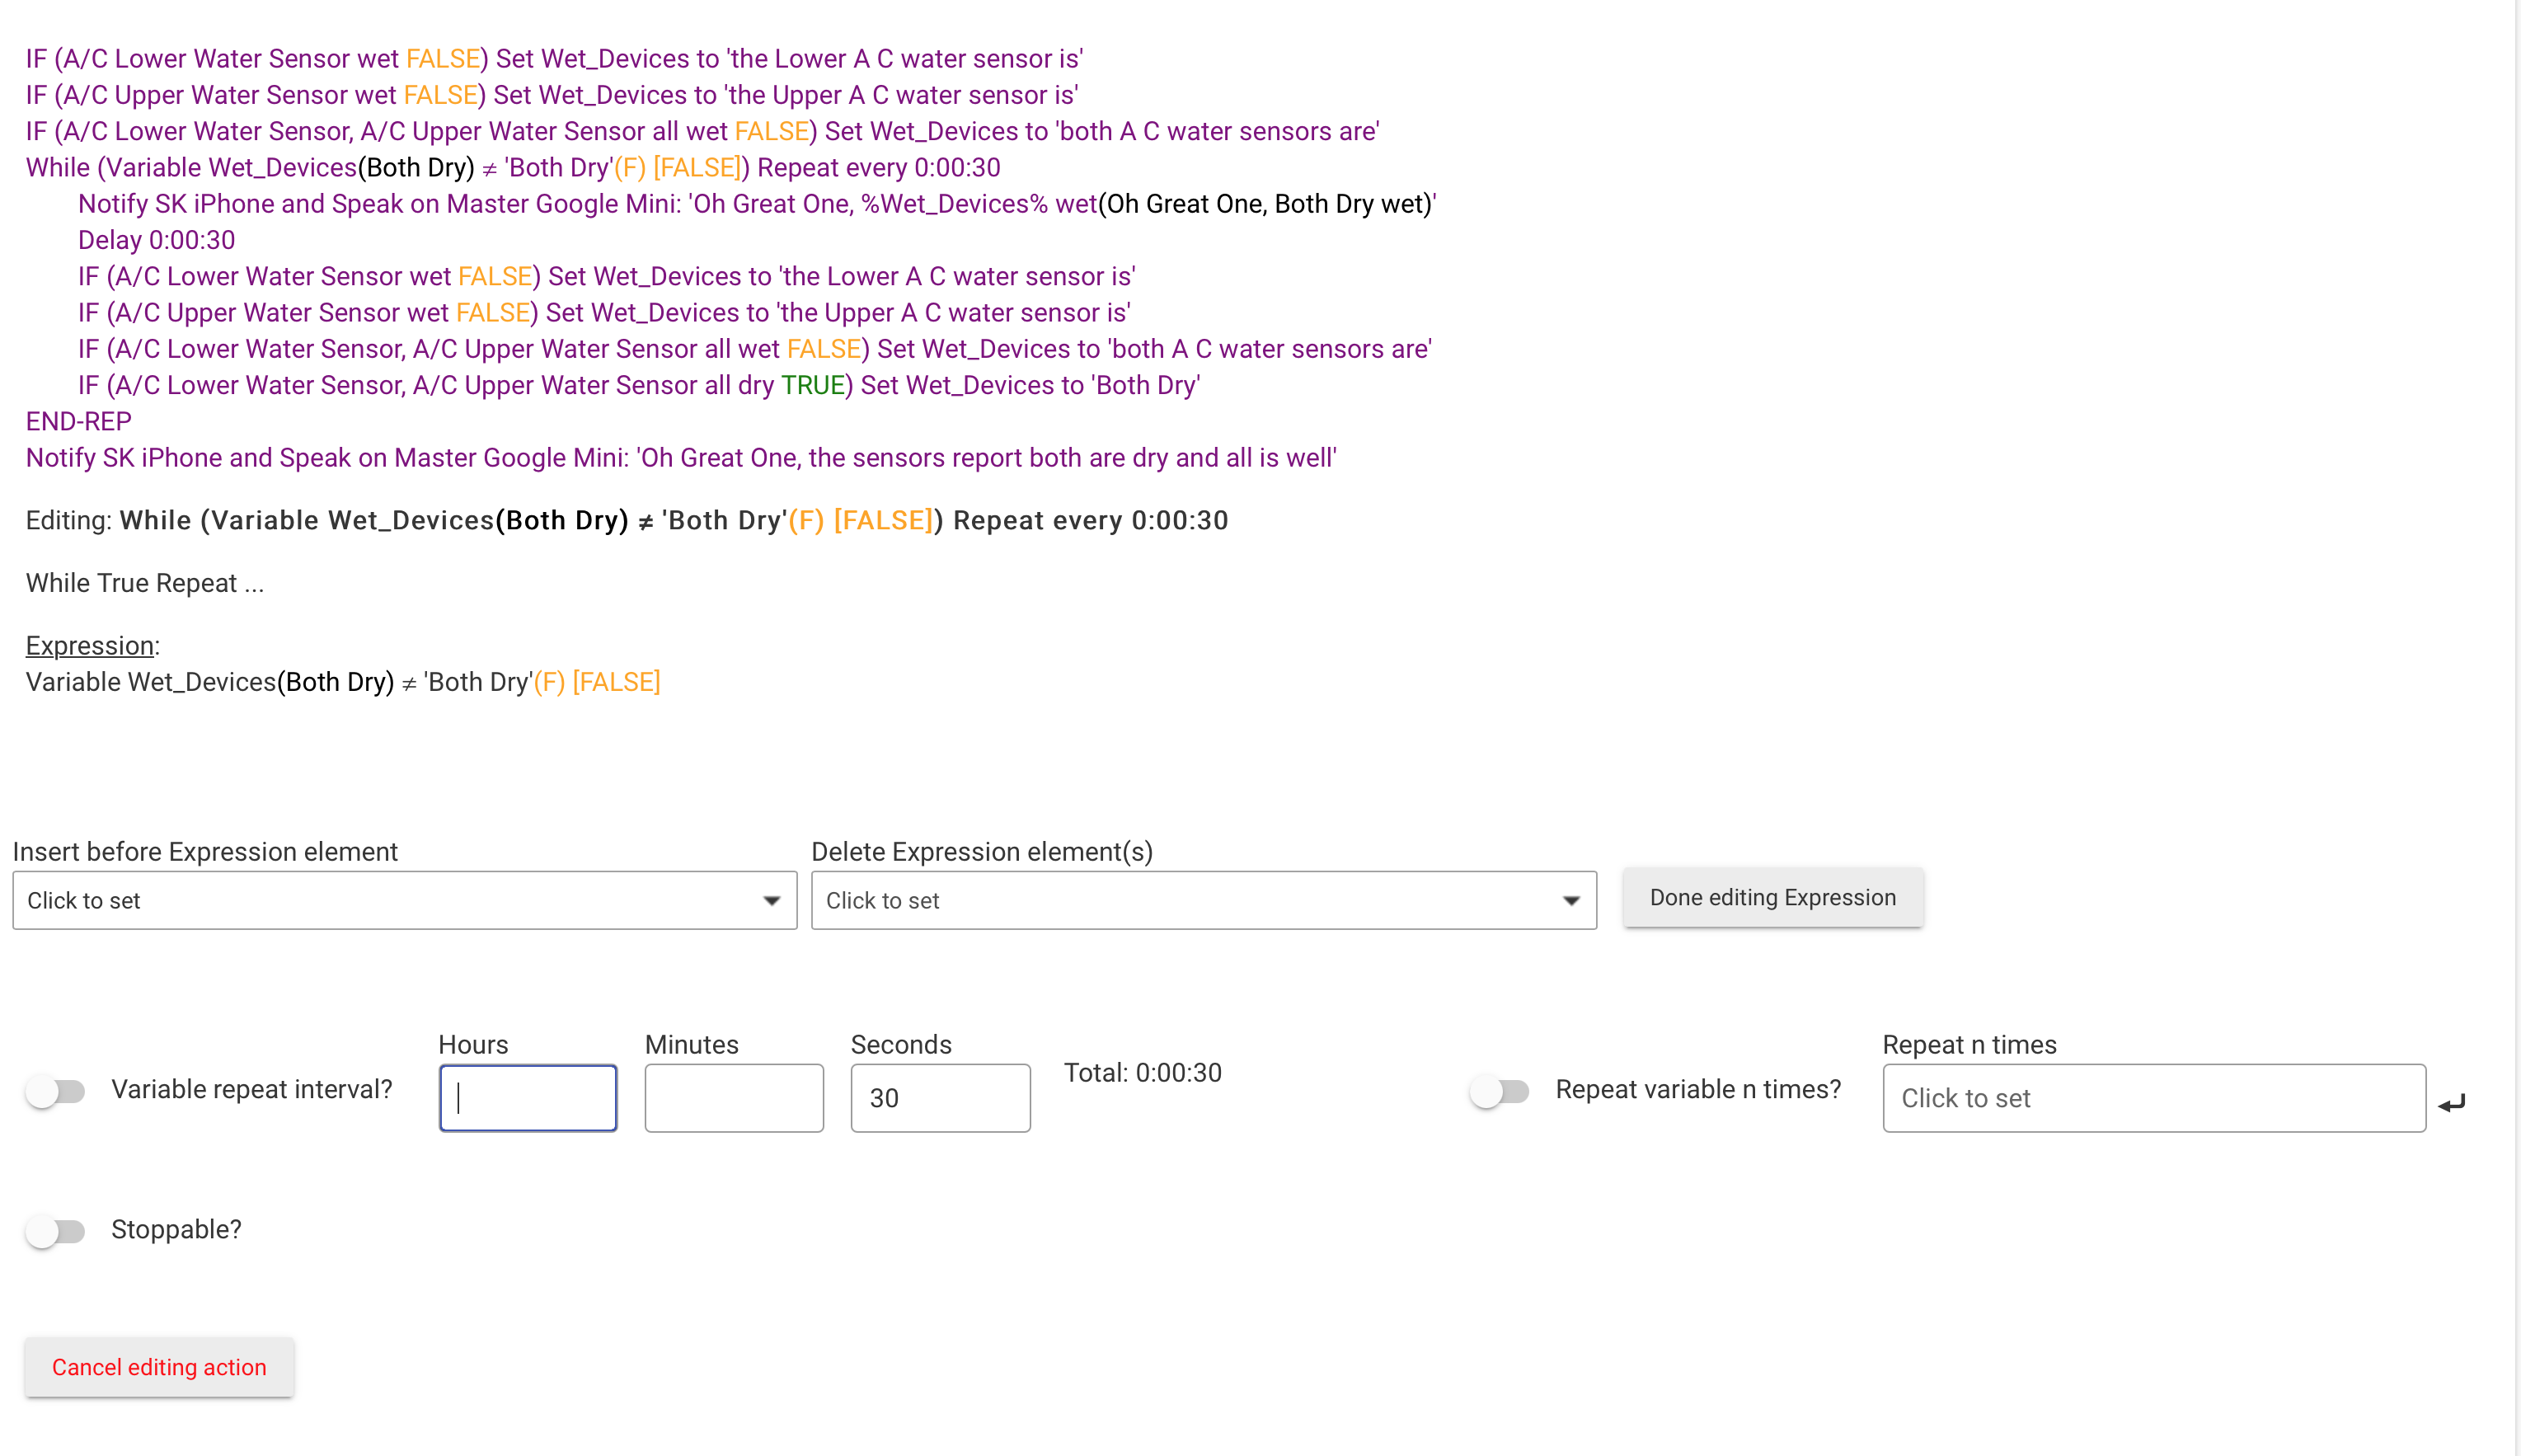
Task: Click into the Minutes input field
Action: [x=734, y=1098]
